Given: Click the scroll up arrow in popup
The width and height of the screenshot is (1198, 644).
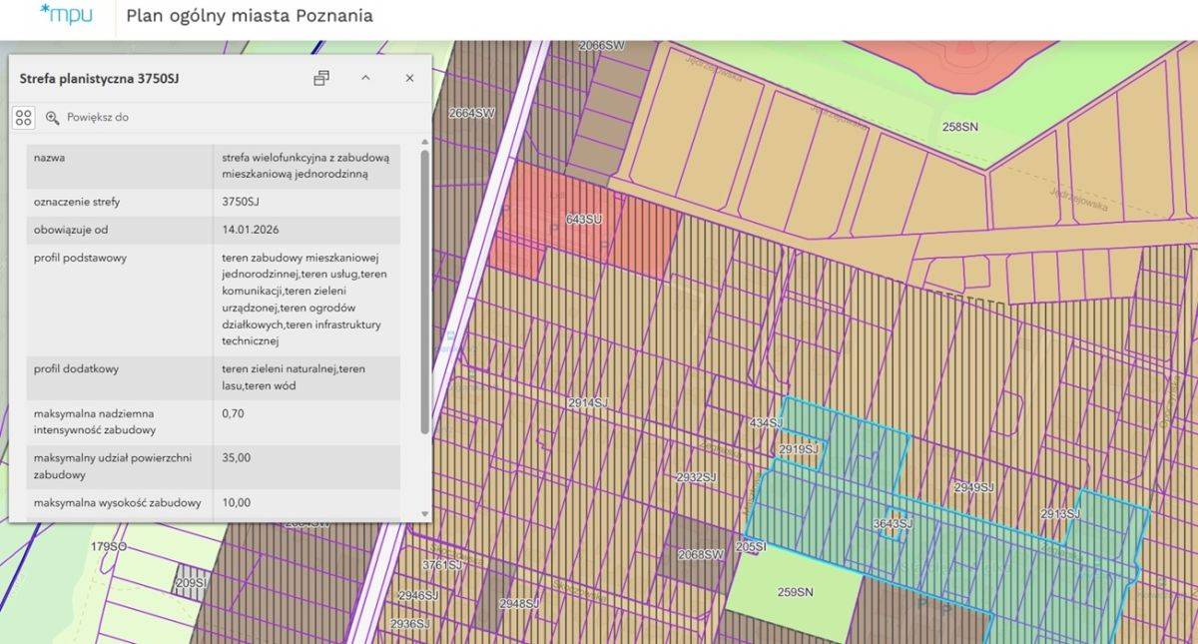Looking at the screenshot, I should coord(425,143).
